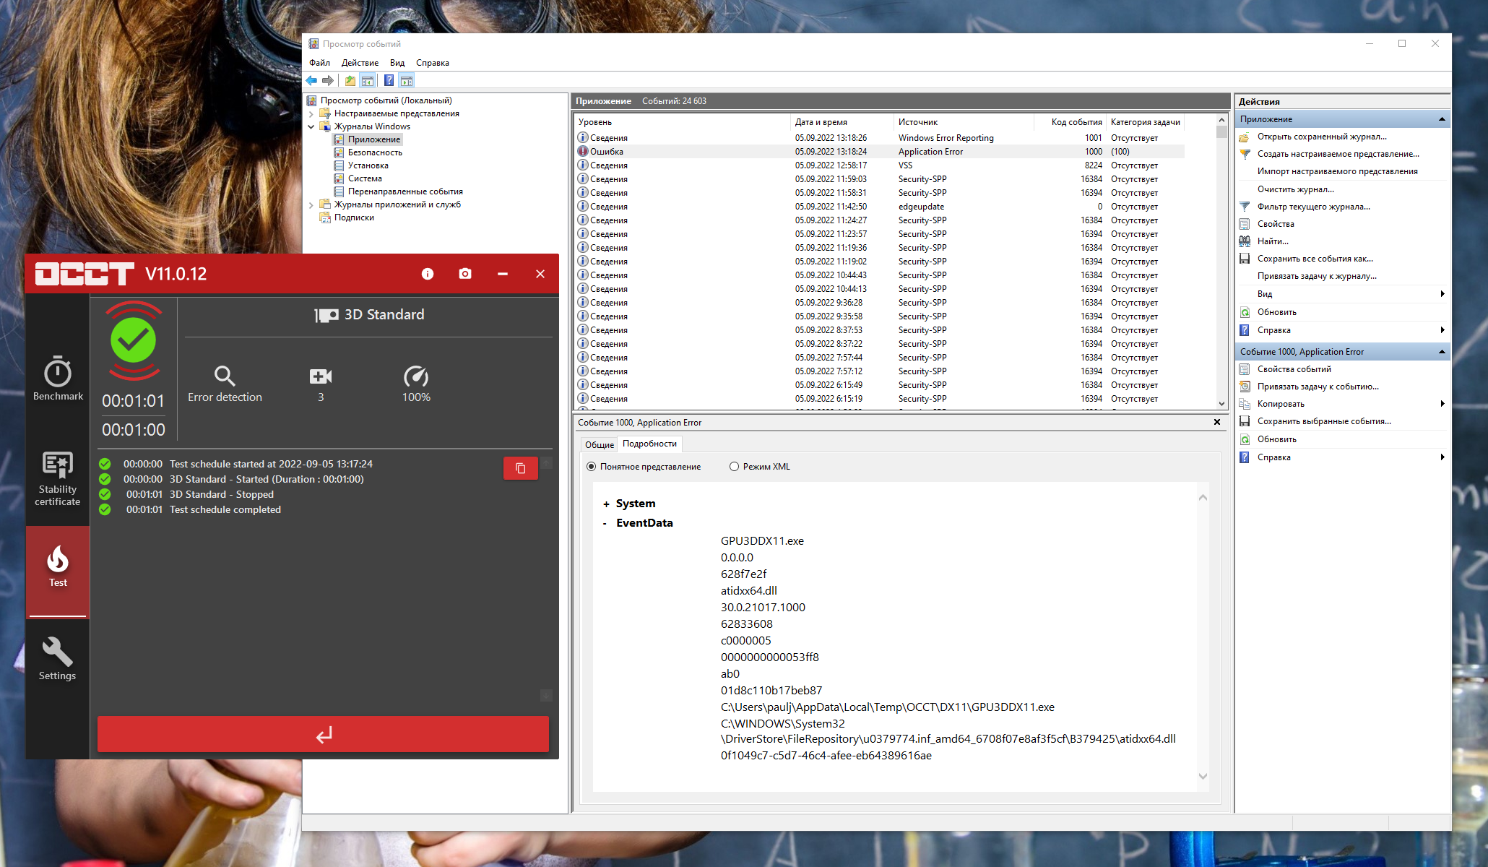Click Фильтр текущего журнала action link
This screenshot has width=1488, height=867.
[1313, 207]
